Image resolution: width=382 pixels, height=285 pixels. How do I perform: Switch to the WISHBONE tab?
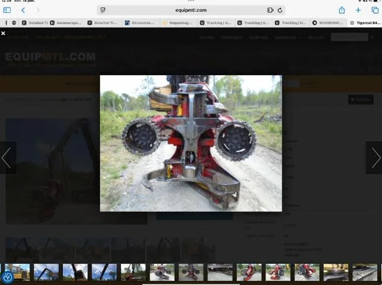pyautogui.click(x=328, y=23)
